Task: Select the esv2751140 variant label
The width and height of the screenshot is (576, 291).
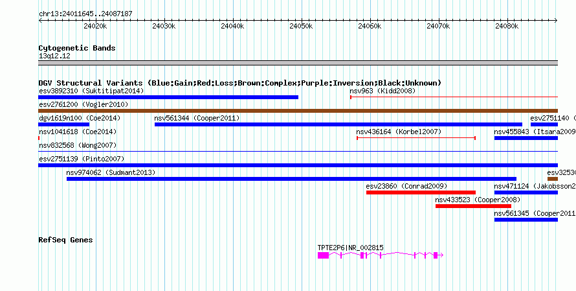Action: point(553,118)
